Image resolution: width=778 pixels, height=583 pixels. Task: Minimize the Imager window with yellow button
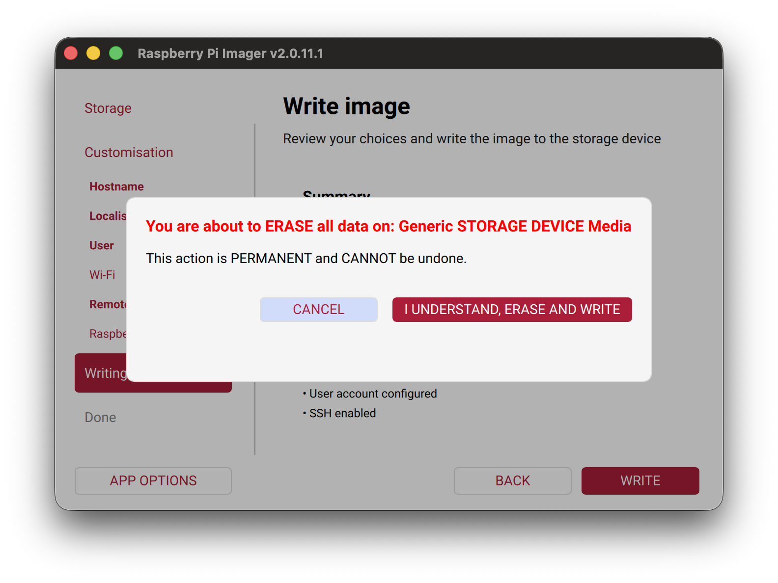(93, 53)
